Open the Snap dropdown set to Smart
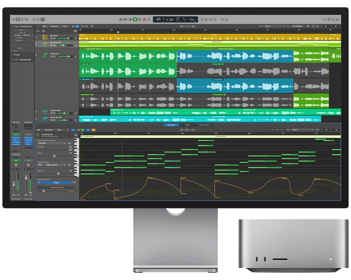 click(275, 26)
